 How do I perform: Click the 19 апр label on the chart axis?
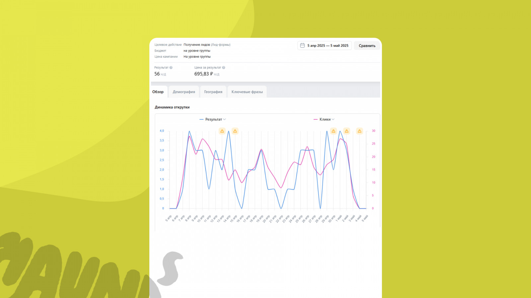[260, 219]
